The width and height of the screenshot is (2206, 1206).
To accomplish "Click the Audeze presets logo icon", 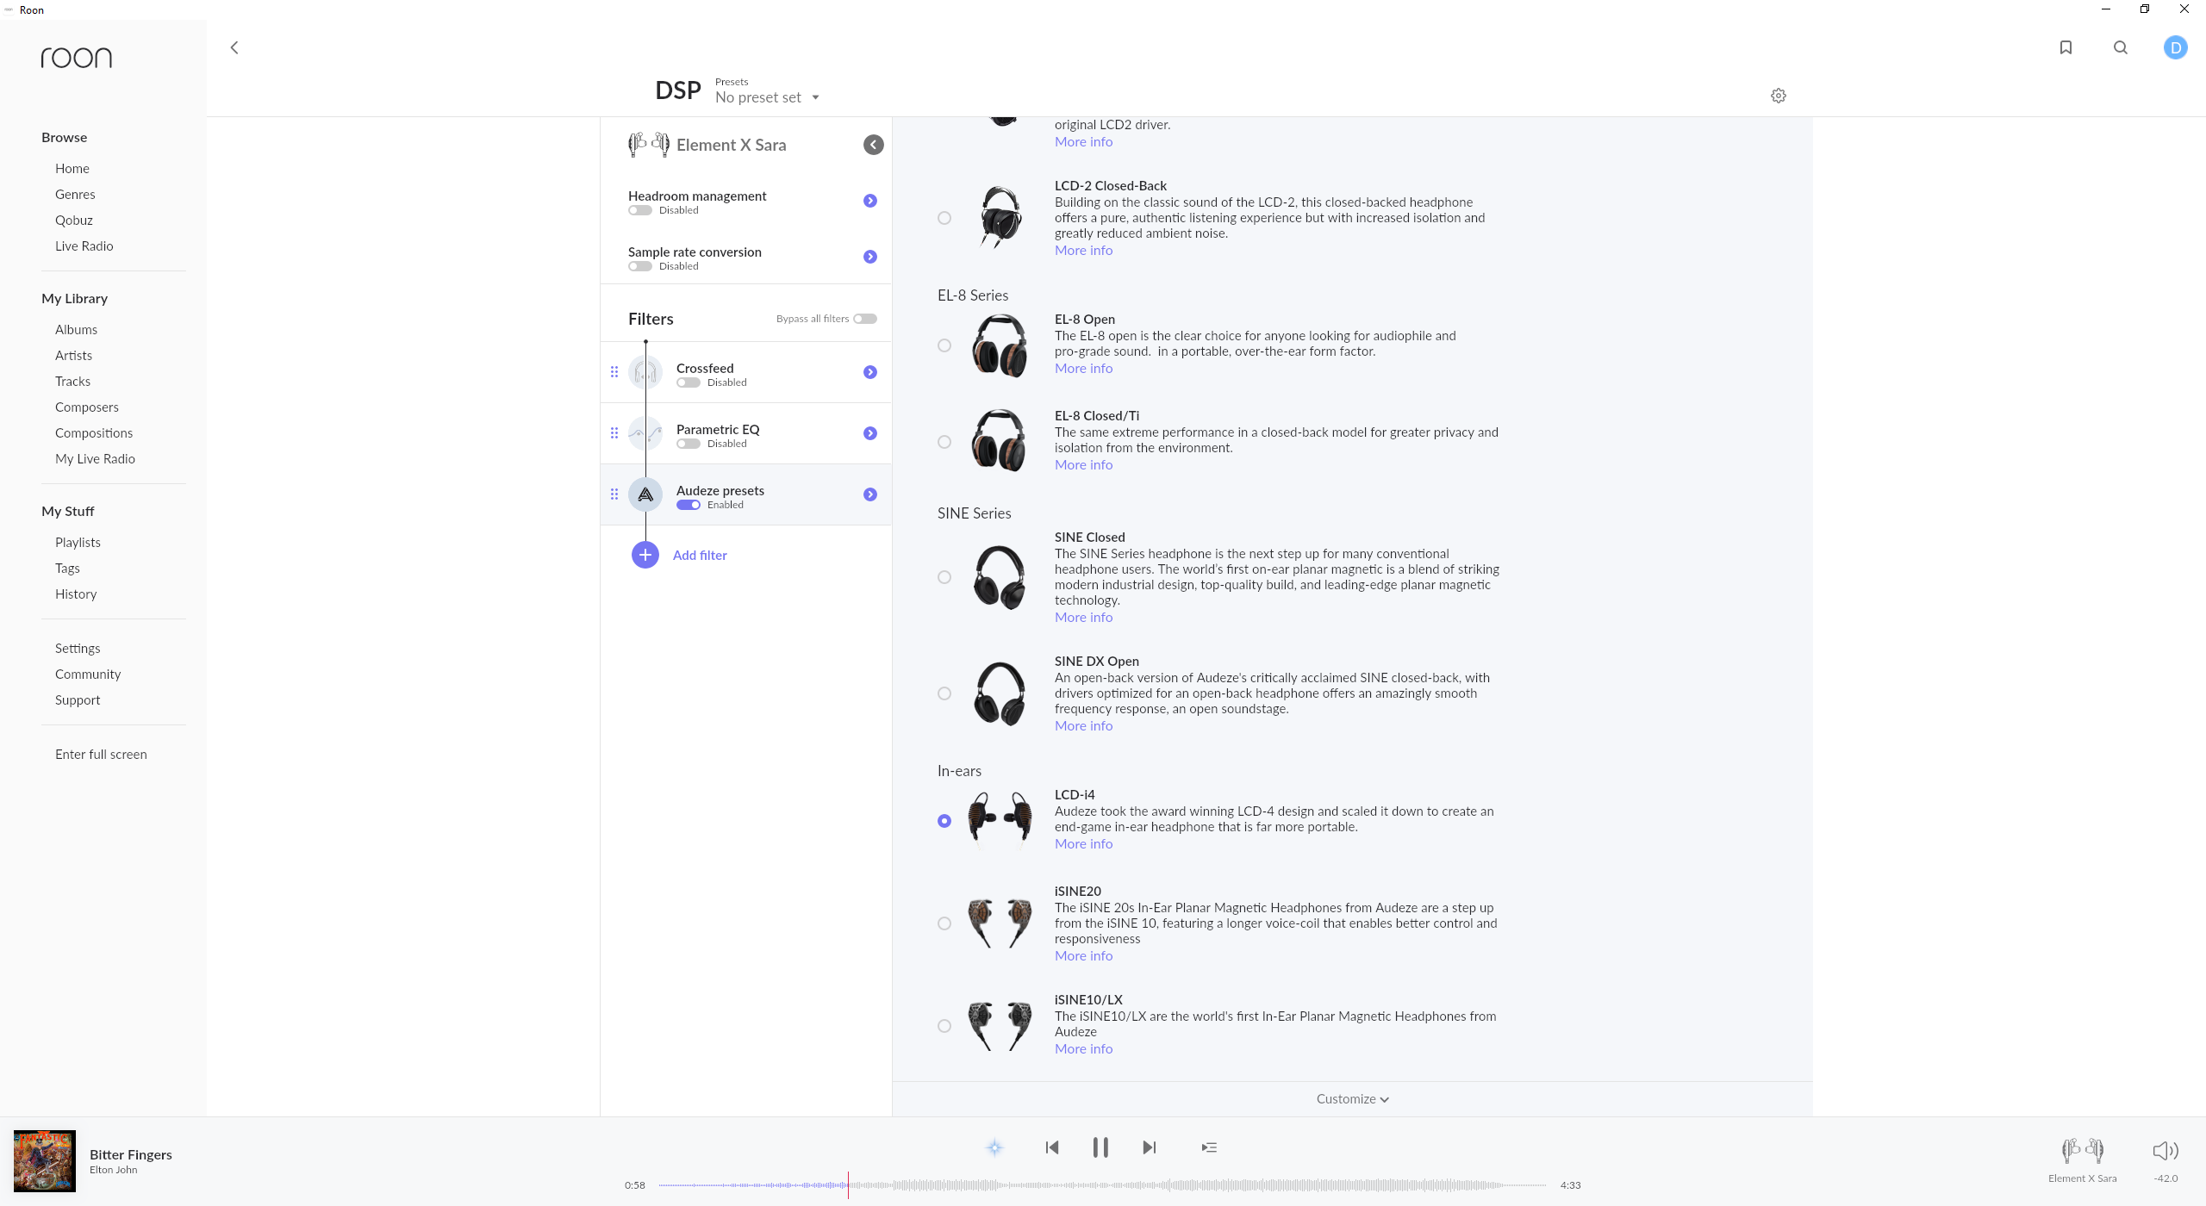I will tap(645, 494).
